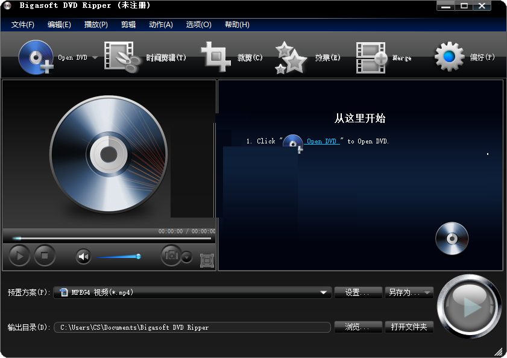The width and height of the screenshot is (507, 358).
Task: Click the output directory path field
Action: (192, 327)
